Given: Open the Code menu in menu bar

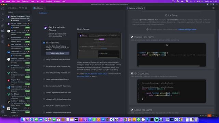Looking at the screenshot, I should point(8,1).
